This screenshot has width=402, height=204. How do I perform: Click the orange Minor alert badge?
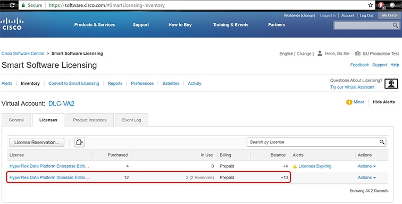click(x=349, y=102)
